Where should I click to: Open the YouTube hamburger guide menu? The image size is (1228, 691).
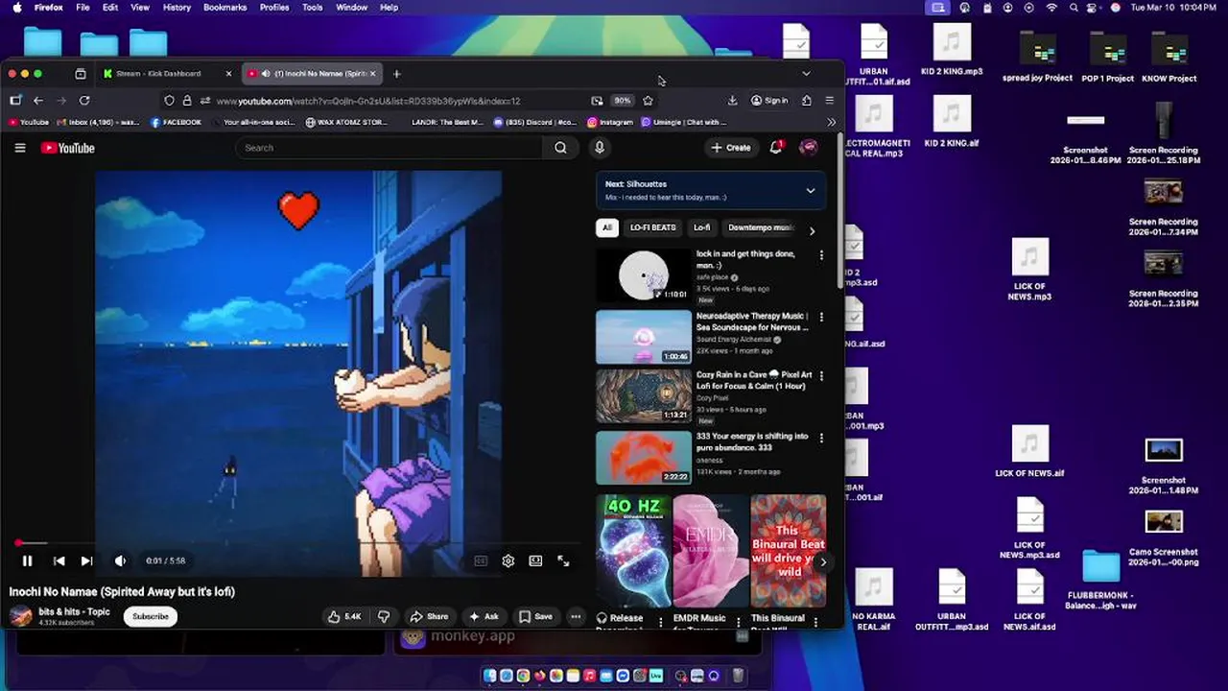(20, 148)
